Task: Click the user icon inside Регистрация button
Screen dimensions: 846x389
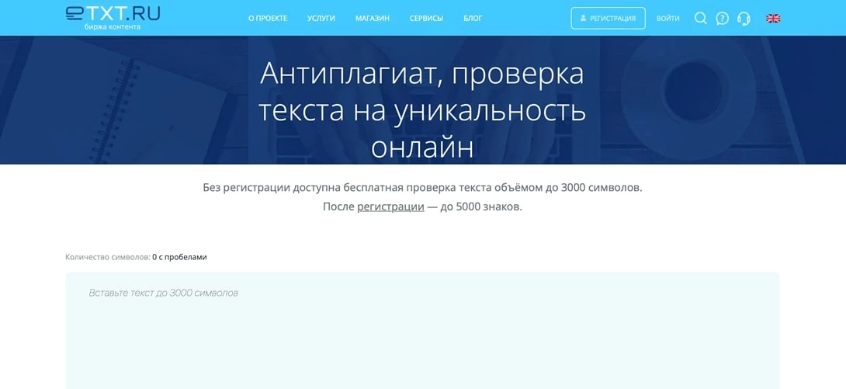Action: coord(584,18)
